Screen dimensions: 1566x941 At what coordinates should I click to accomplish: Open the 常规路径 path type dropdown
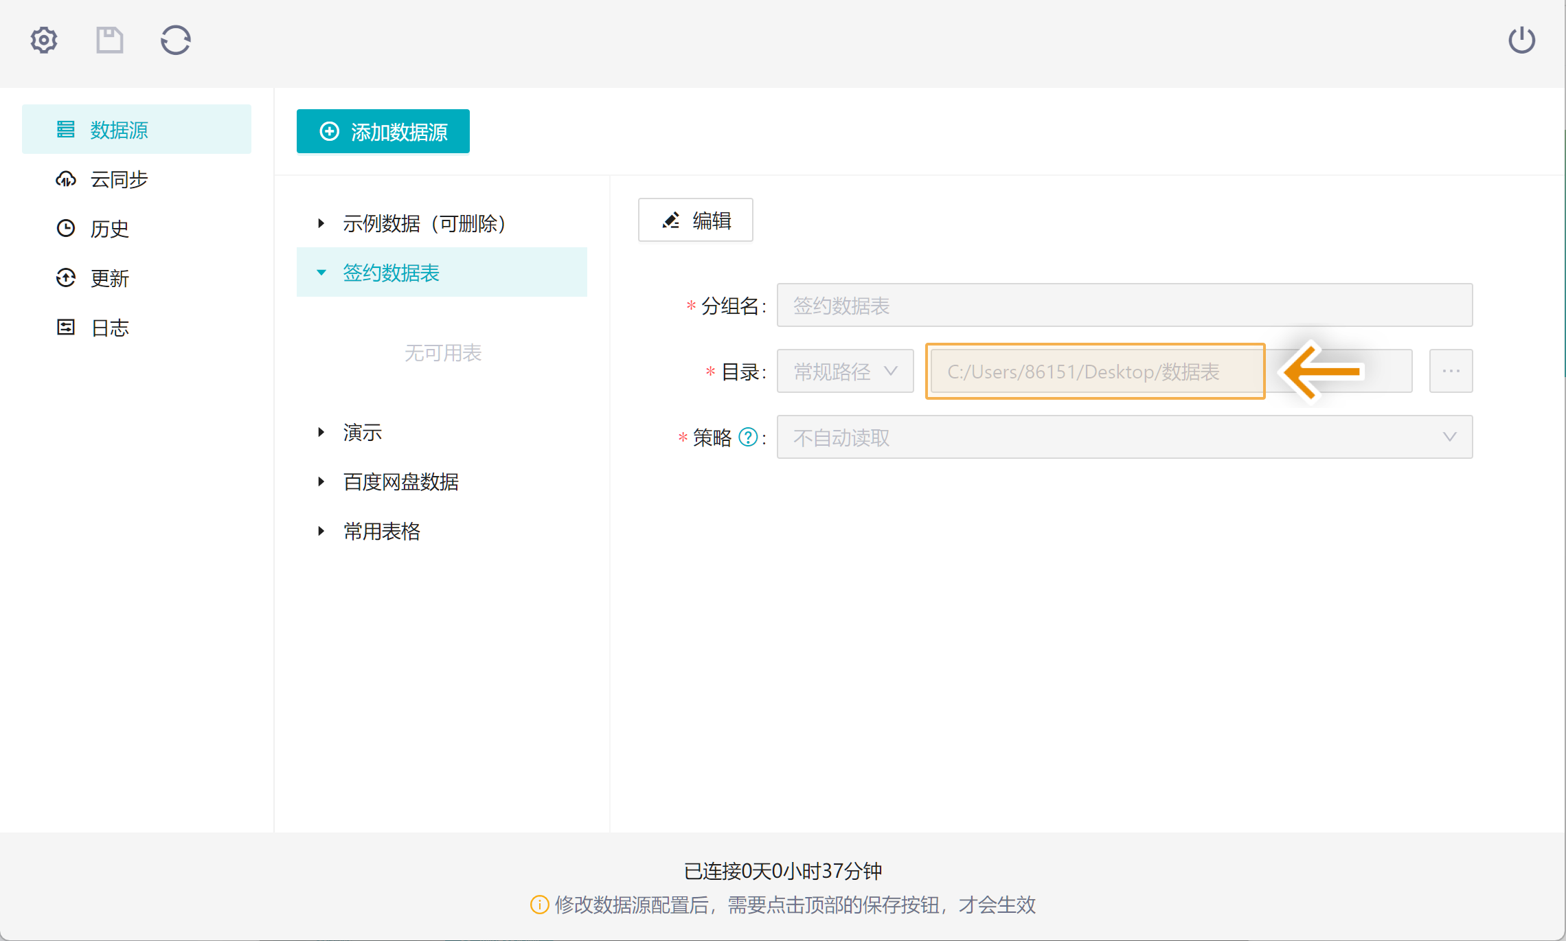[x=845, y=372]
